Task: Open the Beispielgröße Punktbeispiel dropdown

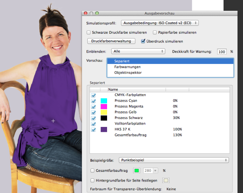Action: 174,160
